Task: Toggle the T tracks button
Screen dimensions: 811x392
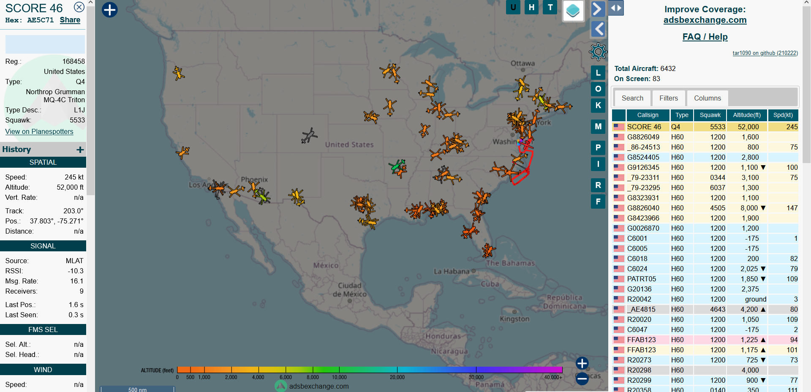Action: (x=550, y=7)
